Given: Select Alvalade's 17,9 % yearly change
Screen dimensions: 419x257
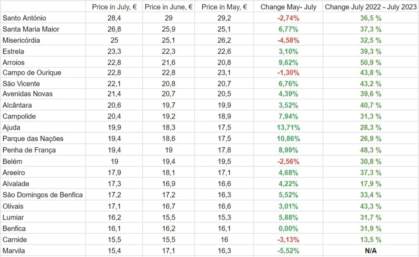Looking at the screenshot, I should pos(371,183).
